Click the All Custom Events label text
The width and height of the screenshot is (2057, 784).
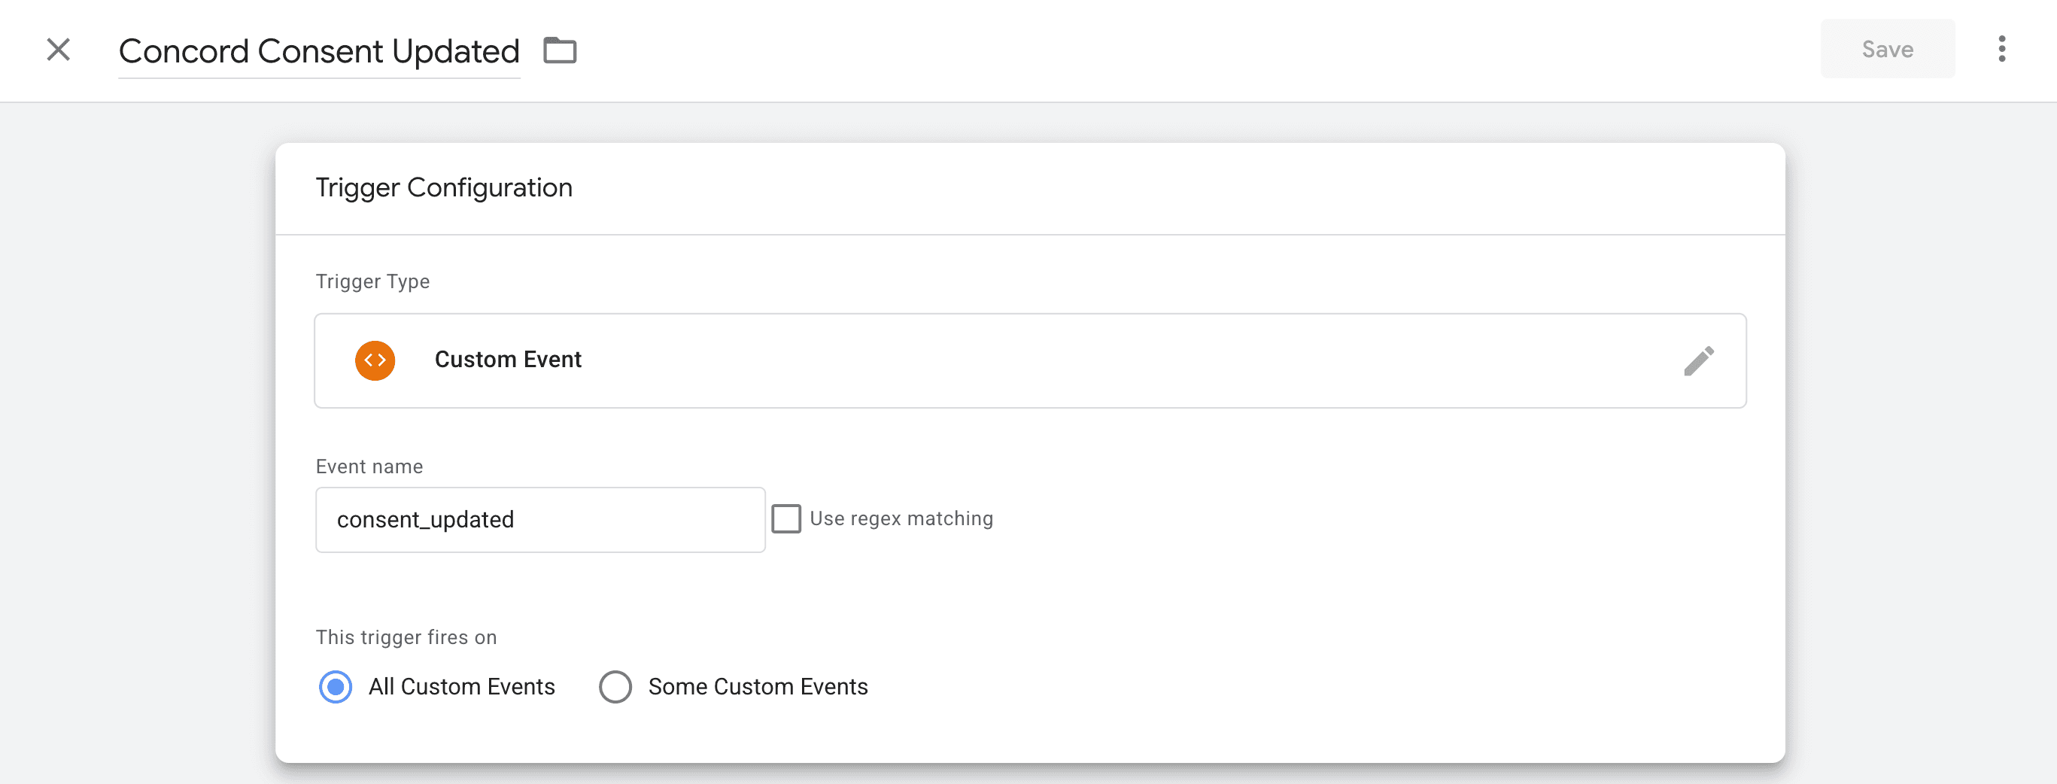coord(461,687)
